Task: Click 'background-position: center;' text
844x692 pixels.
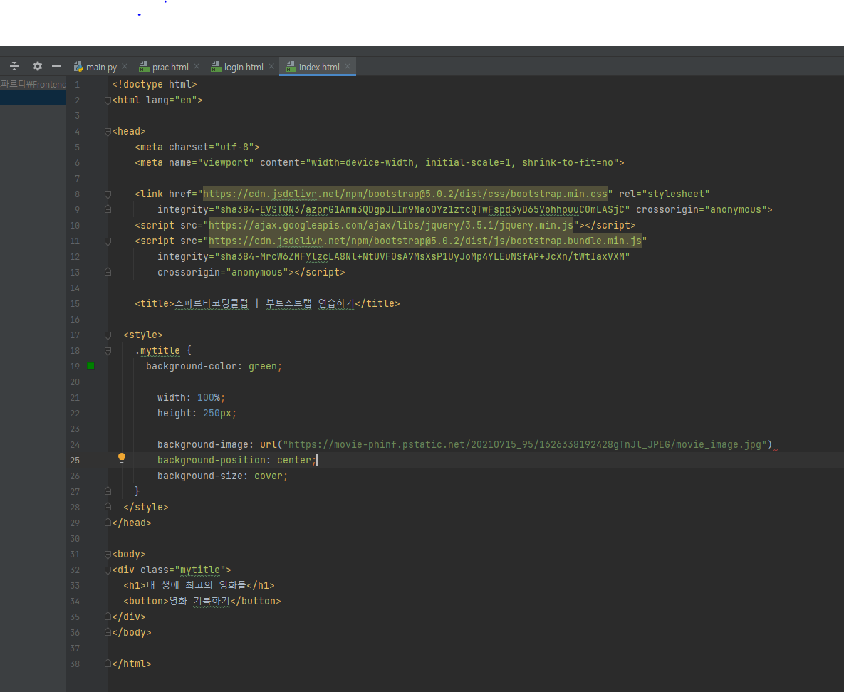Action: tap(237, 461)
